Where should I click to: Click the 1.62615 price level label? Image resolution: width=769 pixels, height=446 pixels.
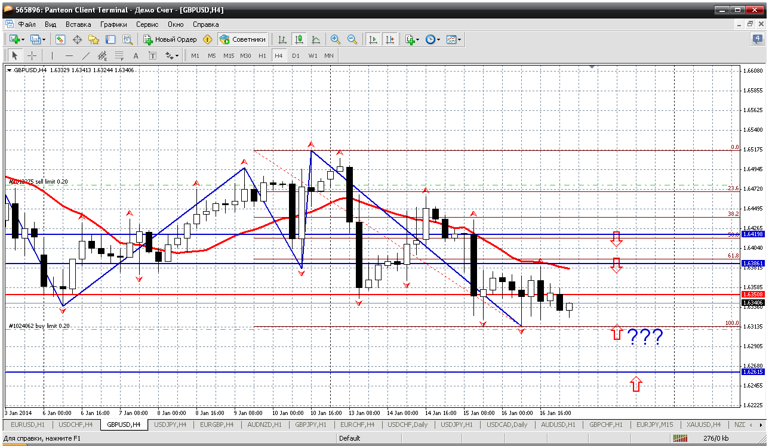tap(752, 372)
